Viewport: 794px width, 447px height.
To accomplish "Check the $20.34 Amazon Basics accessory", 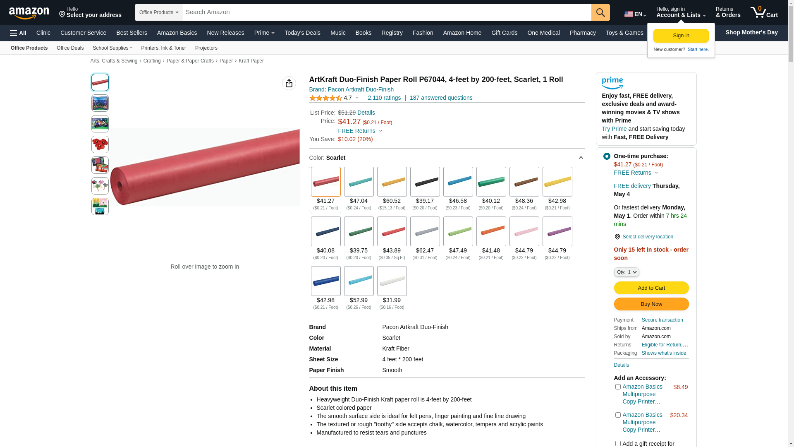I will pos(618,415).
